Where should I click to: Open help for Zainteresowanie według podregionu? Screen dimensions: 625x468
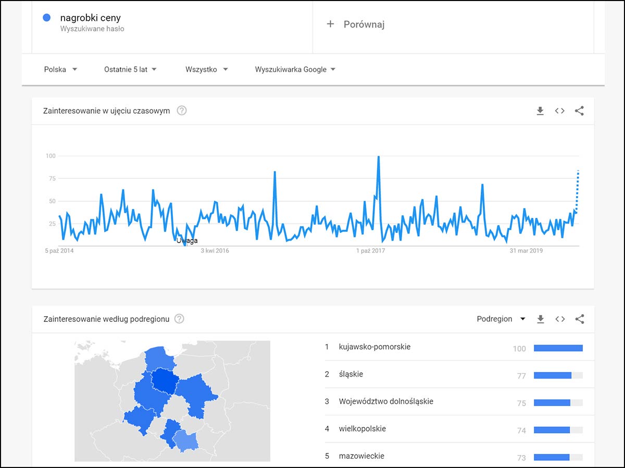click(179, 319)
